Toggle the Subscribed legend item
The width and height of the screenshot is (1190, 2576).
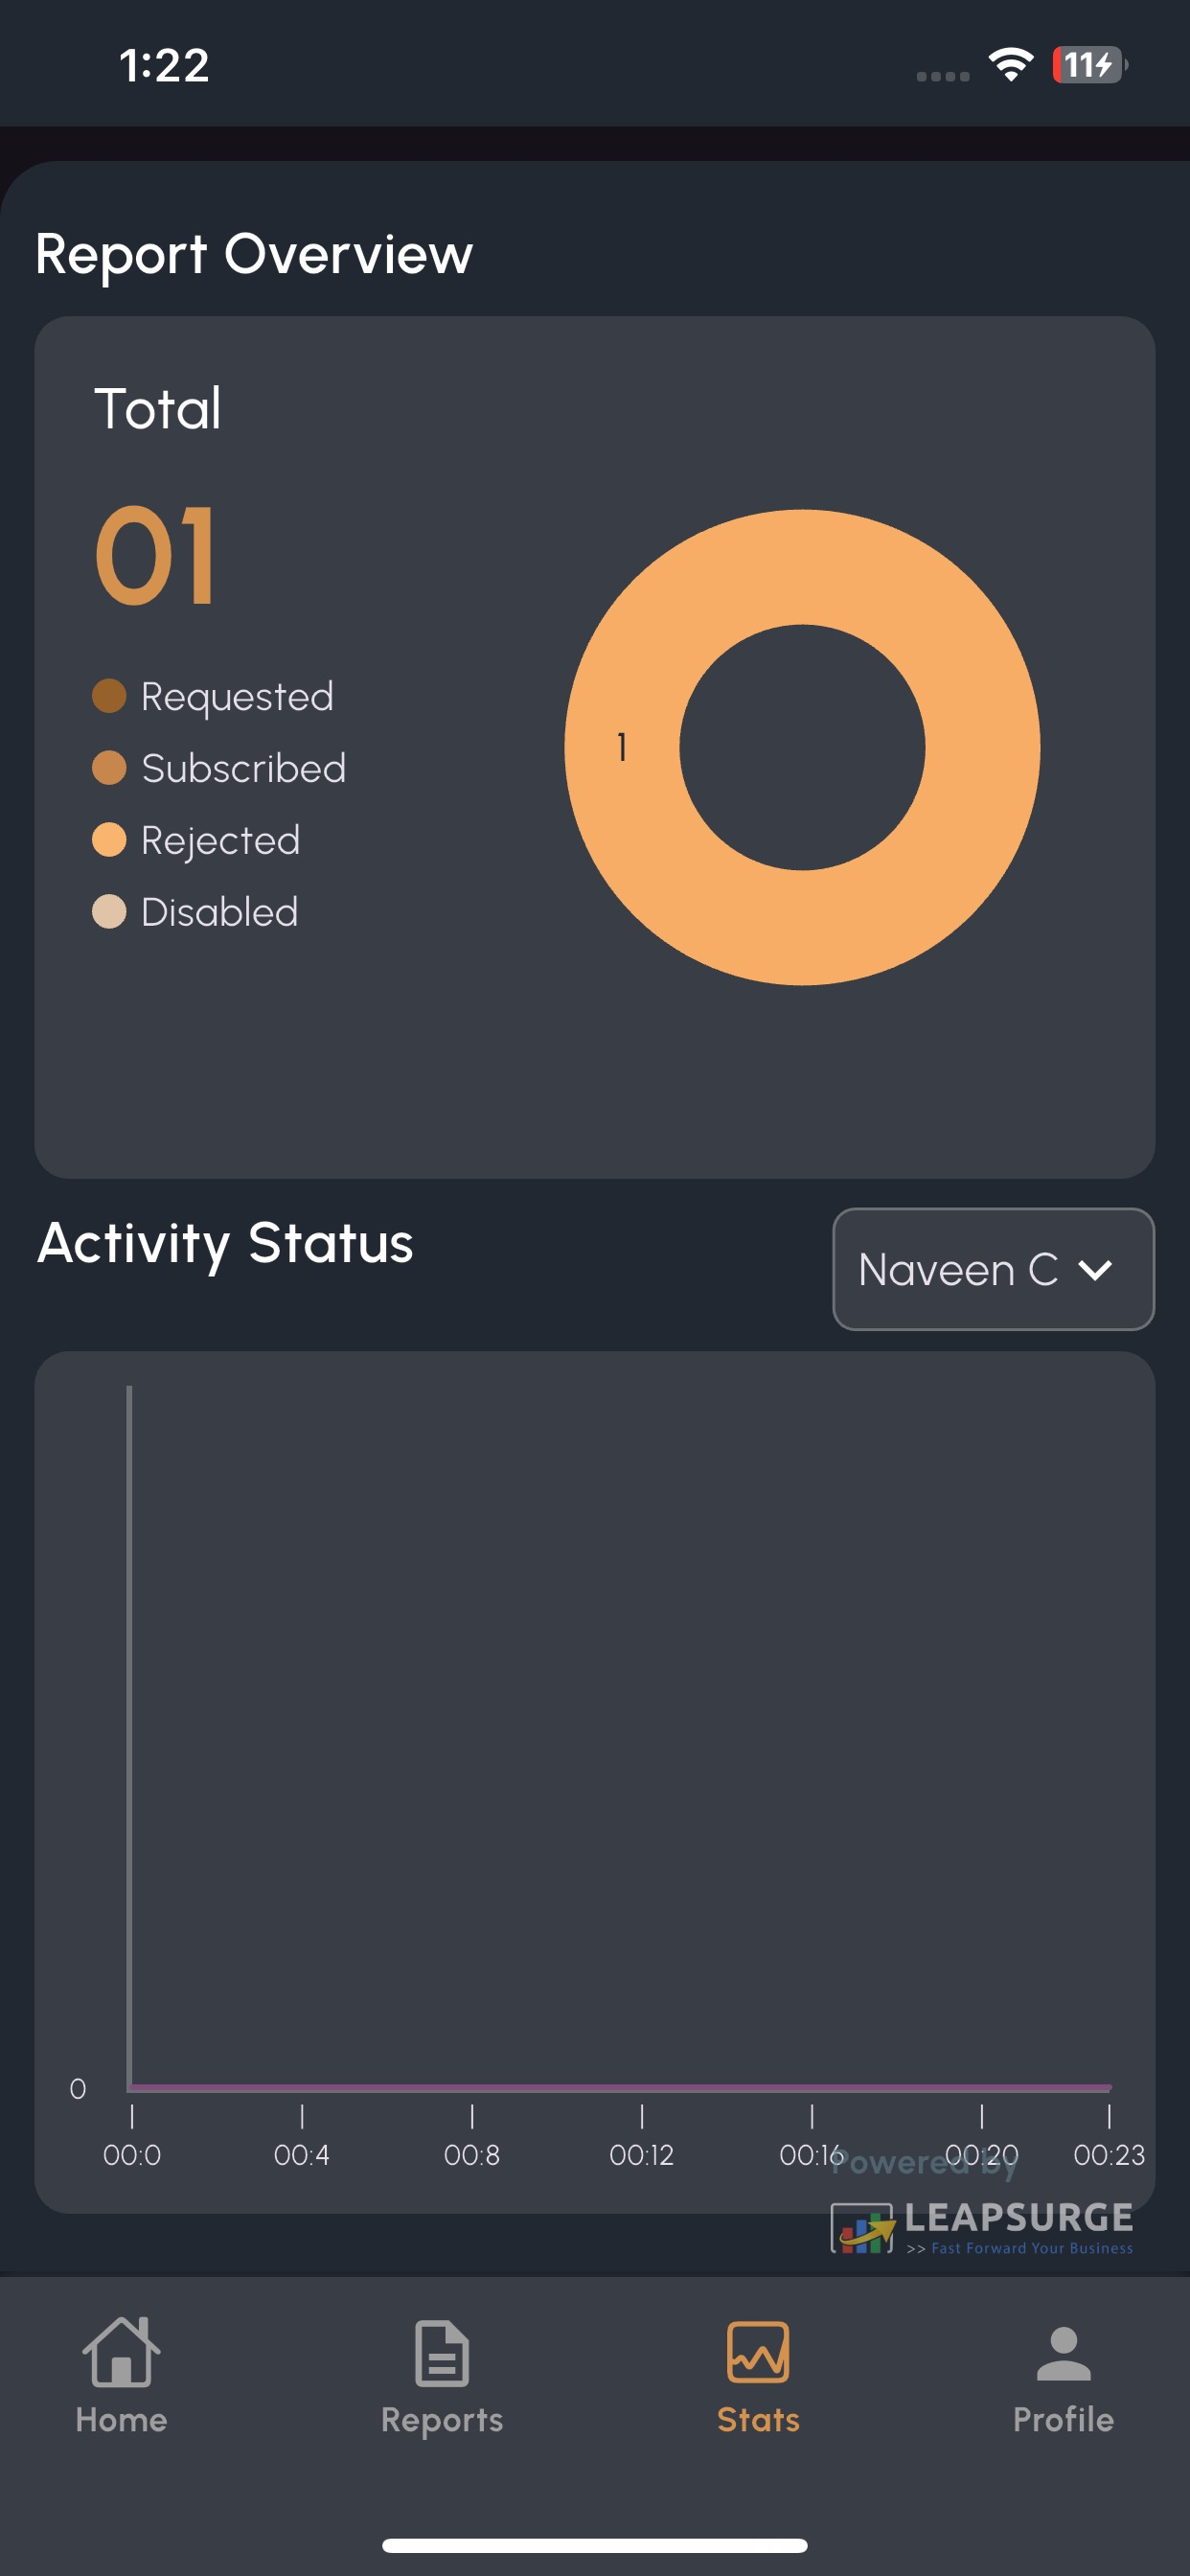219,768
